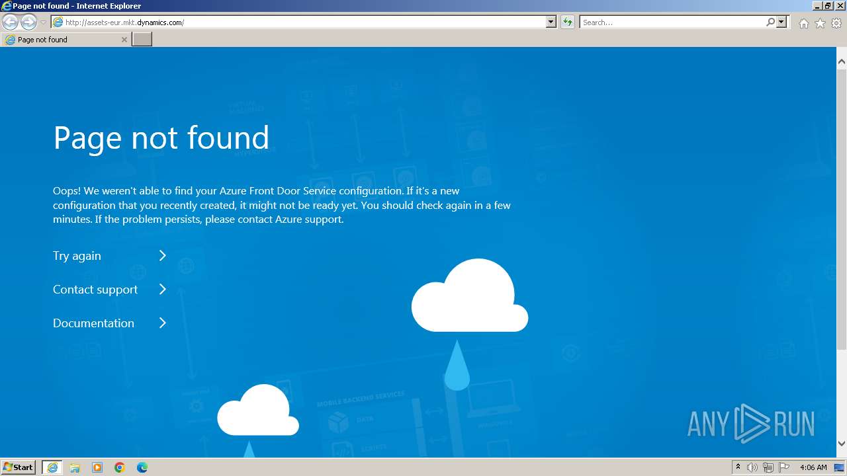Click the page scrollbar down arrow
847x476 pixels.
tap(842, 444)
